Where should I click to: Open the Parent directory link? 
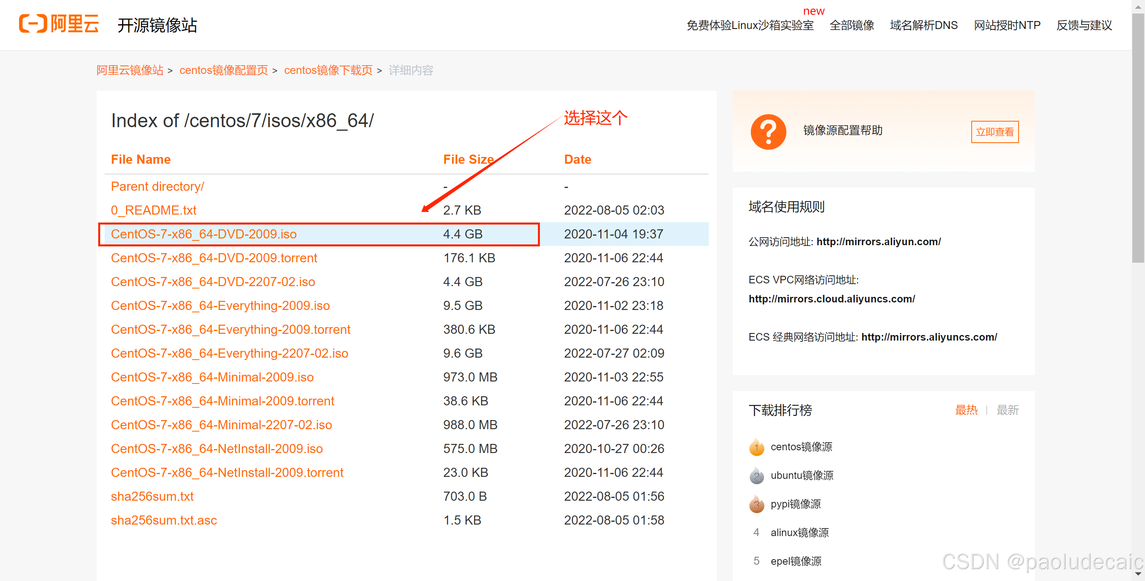157,186
